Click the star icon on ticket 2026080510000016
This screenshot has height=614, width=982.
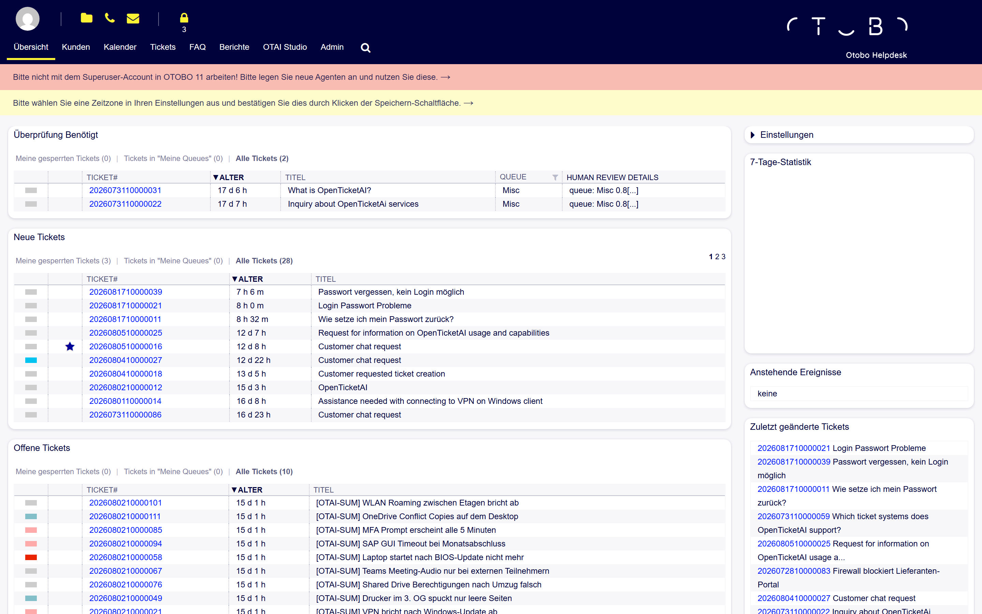pos(70,346)
